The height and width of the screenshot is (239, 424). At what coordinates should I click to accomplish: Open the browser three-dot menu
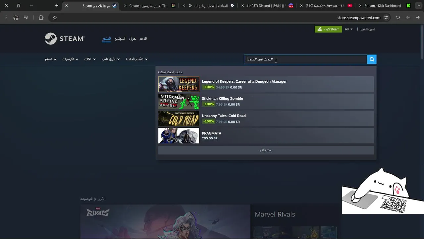coord(6,18)
